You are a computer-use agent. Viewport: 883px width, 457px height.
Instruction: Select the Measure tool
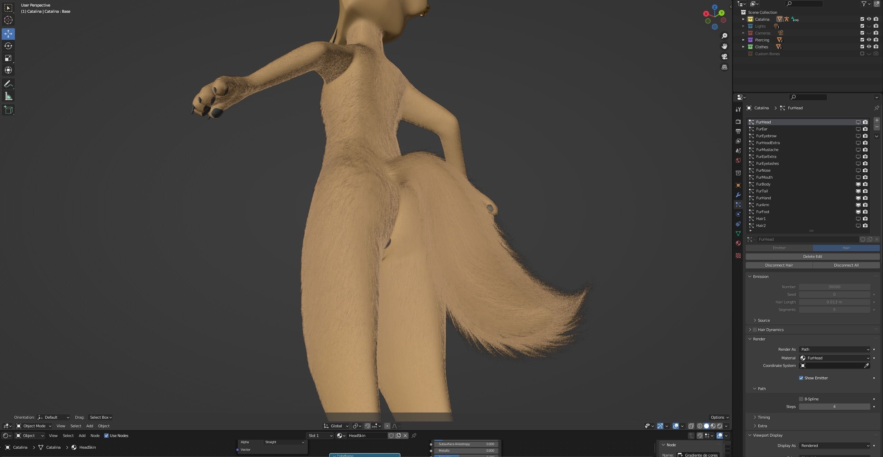click(x=8, y=96)
